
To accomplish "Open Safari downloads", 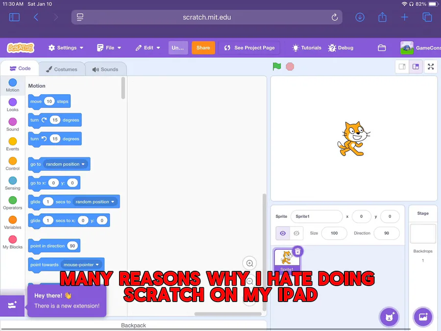I will (360, 17).
